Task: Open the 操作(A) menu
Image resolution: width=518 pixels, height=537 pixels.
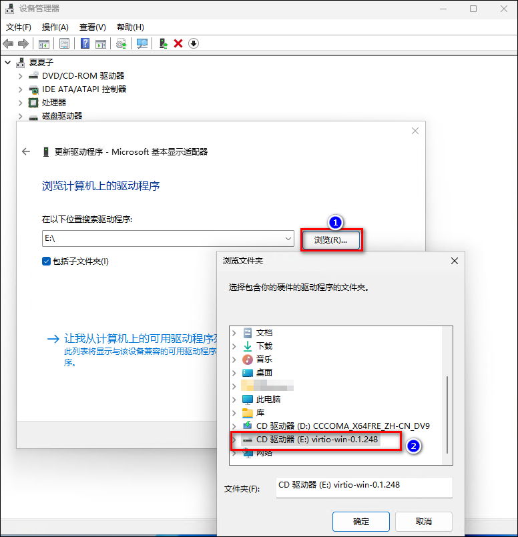Action: pos(55,27)
